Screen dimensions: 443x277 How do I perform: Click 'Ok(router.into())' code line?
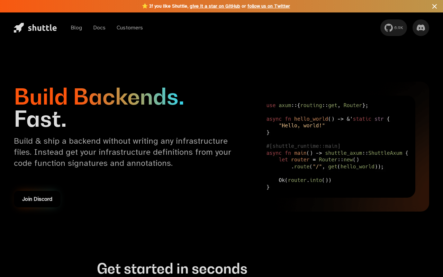[x=305, y=180]
